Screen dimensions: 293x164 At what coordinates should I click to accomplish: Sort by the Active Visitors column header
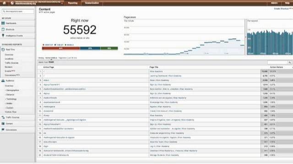click(x=277, y=67)
